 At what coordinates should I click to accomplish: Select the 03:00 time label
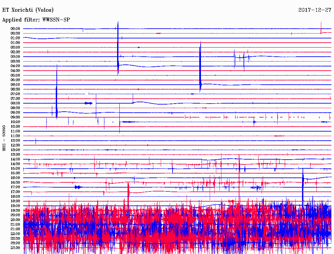coord(15,57)
